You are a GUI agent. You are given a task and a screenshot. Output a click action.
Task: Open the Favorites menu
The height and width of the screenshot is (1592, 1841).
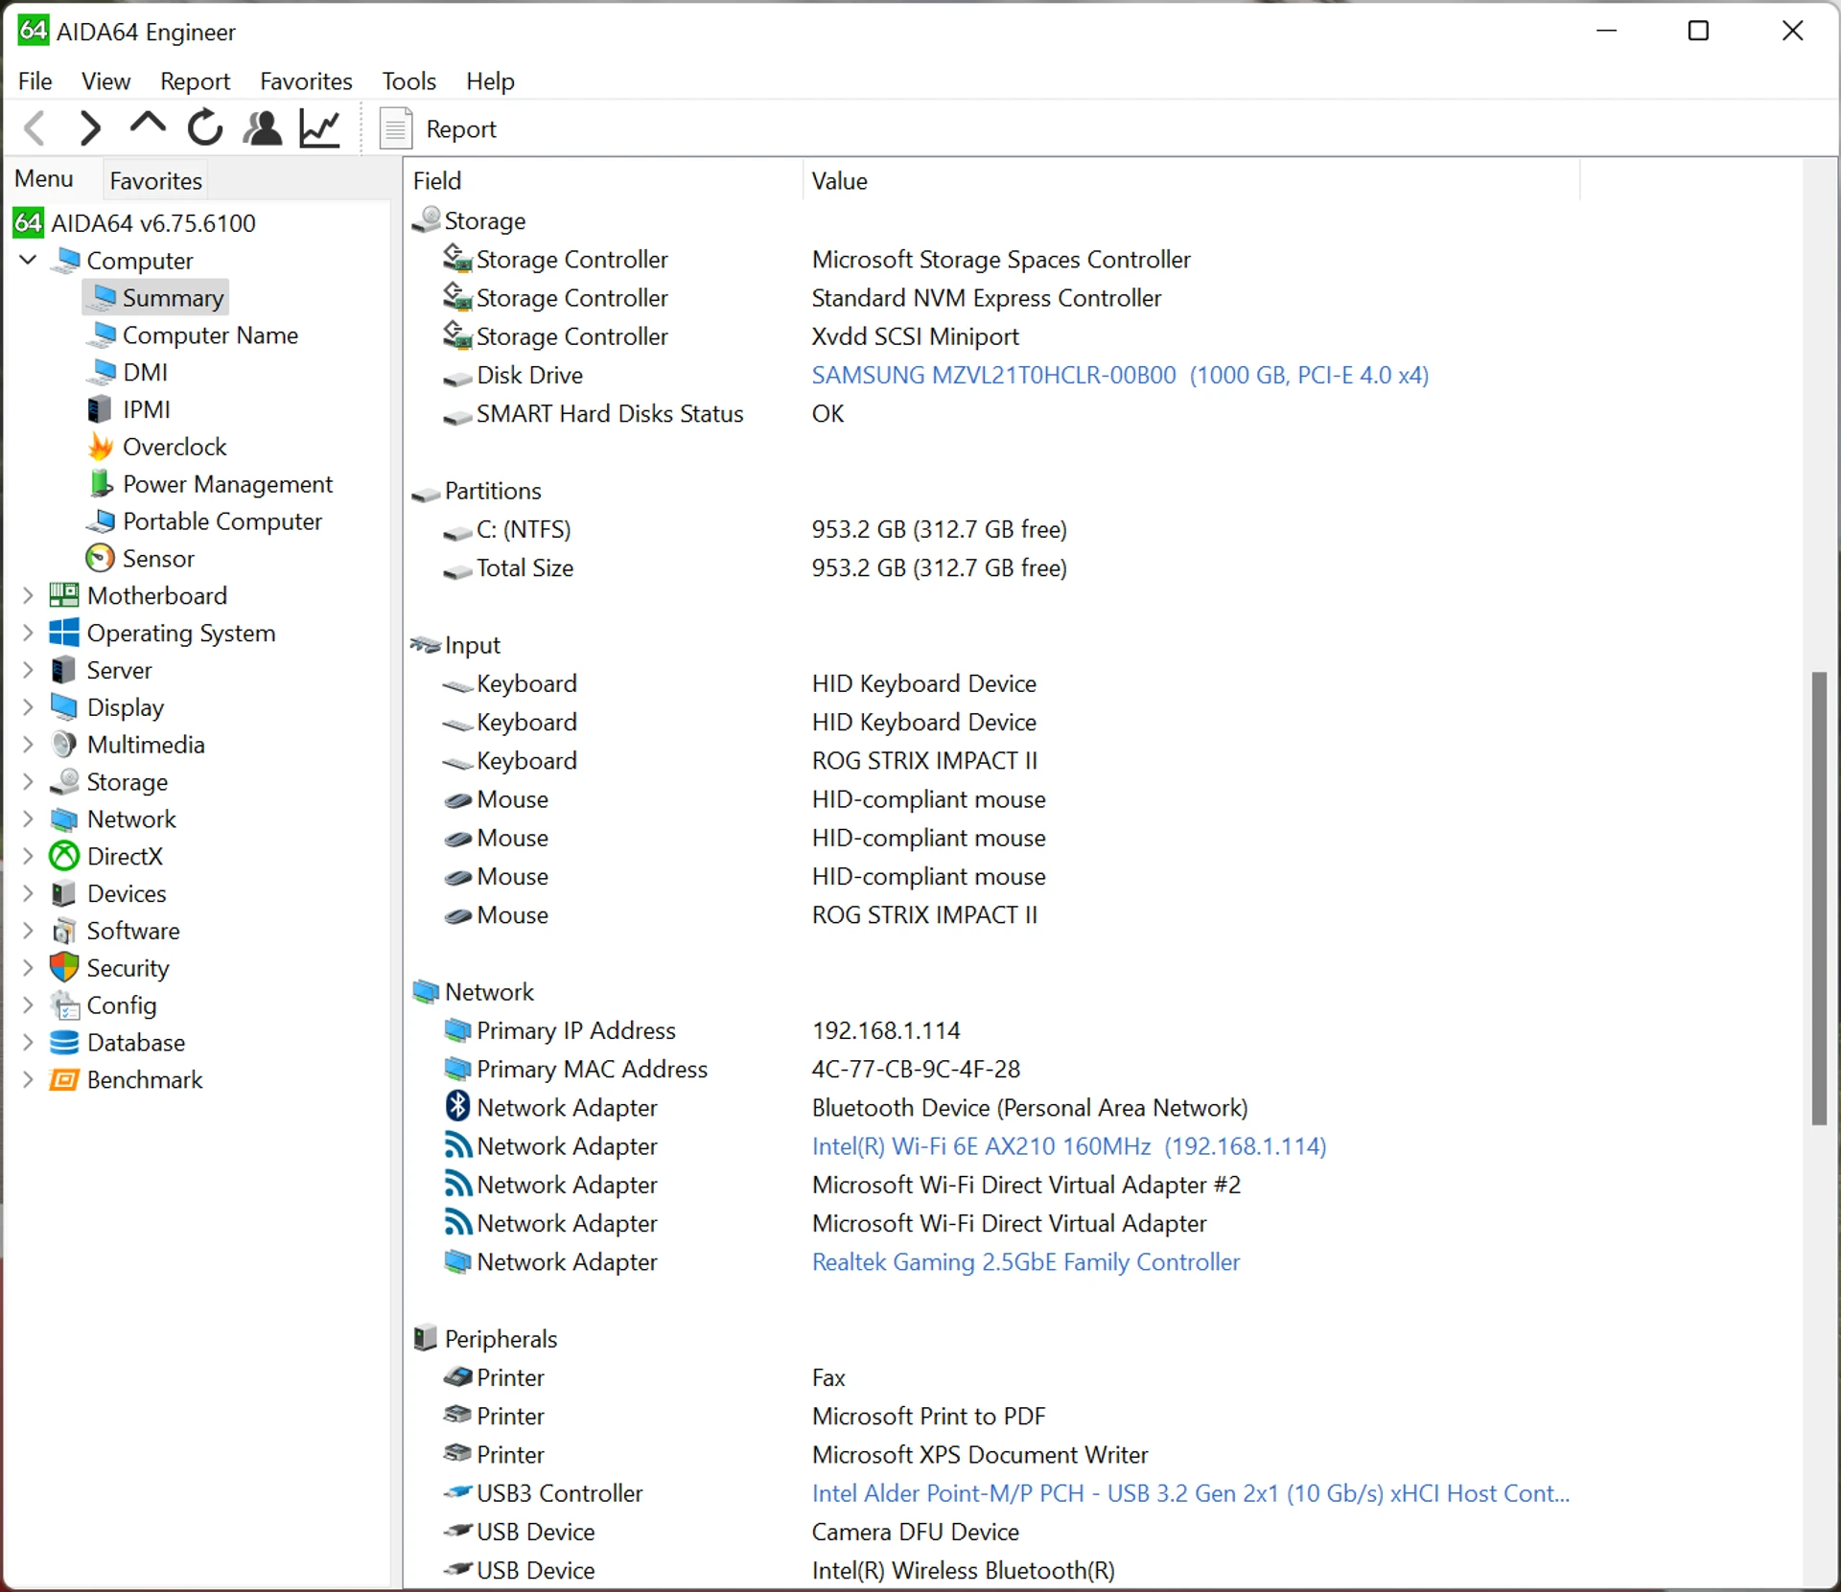click(306, 81)
